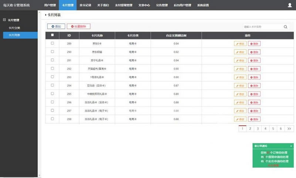The height and width of the screenshot is (178, 296).
Task: Click 添加 (add) button with plus icon
Action: click(56, 27)
